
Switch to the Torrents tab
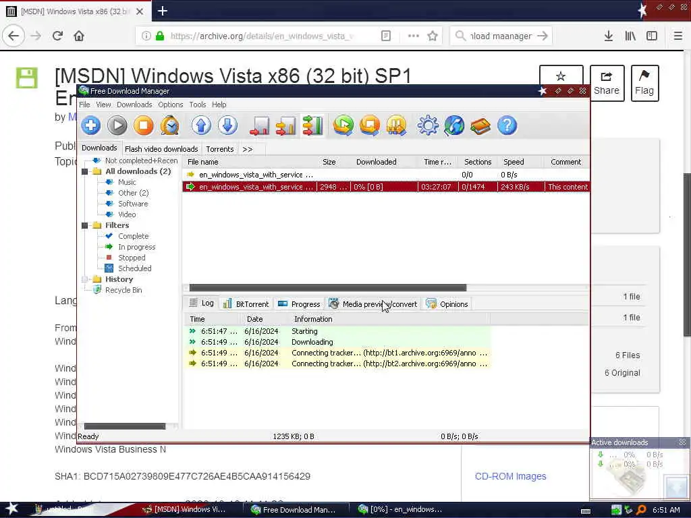tap(219, 149)
